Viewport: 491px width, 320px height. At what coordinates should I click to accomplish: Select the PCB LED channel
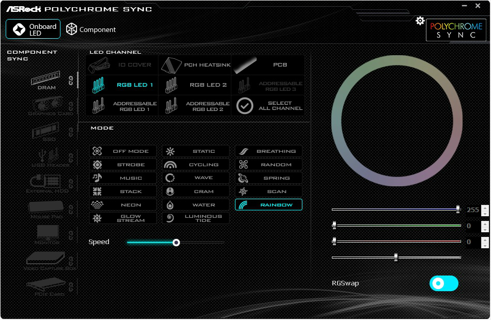pyautogui.click(x=268, y=65)
